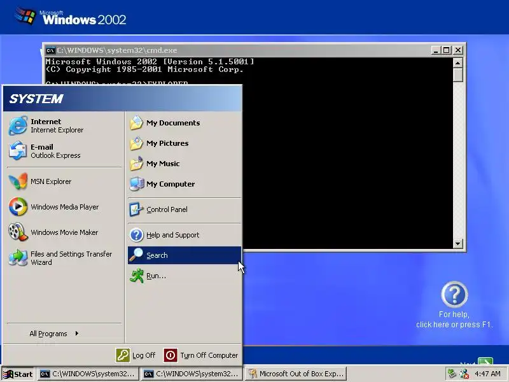This screenshot has height=382, width=509.
Task: Switch to second C:\WINDOWS\system32 taskbar button
Action: click(192, 374)
